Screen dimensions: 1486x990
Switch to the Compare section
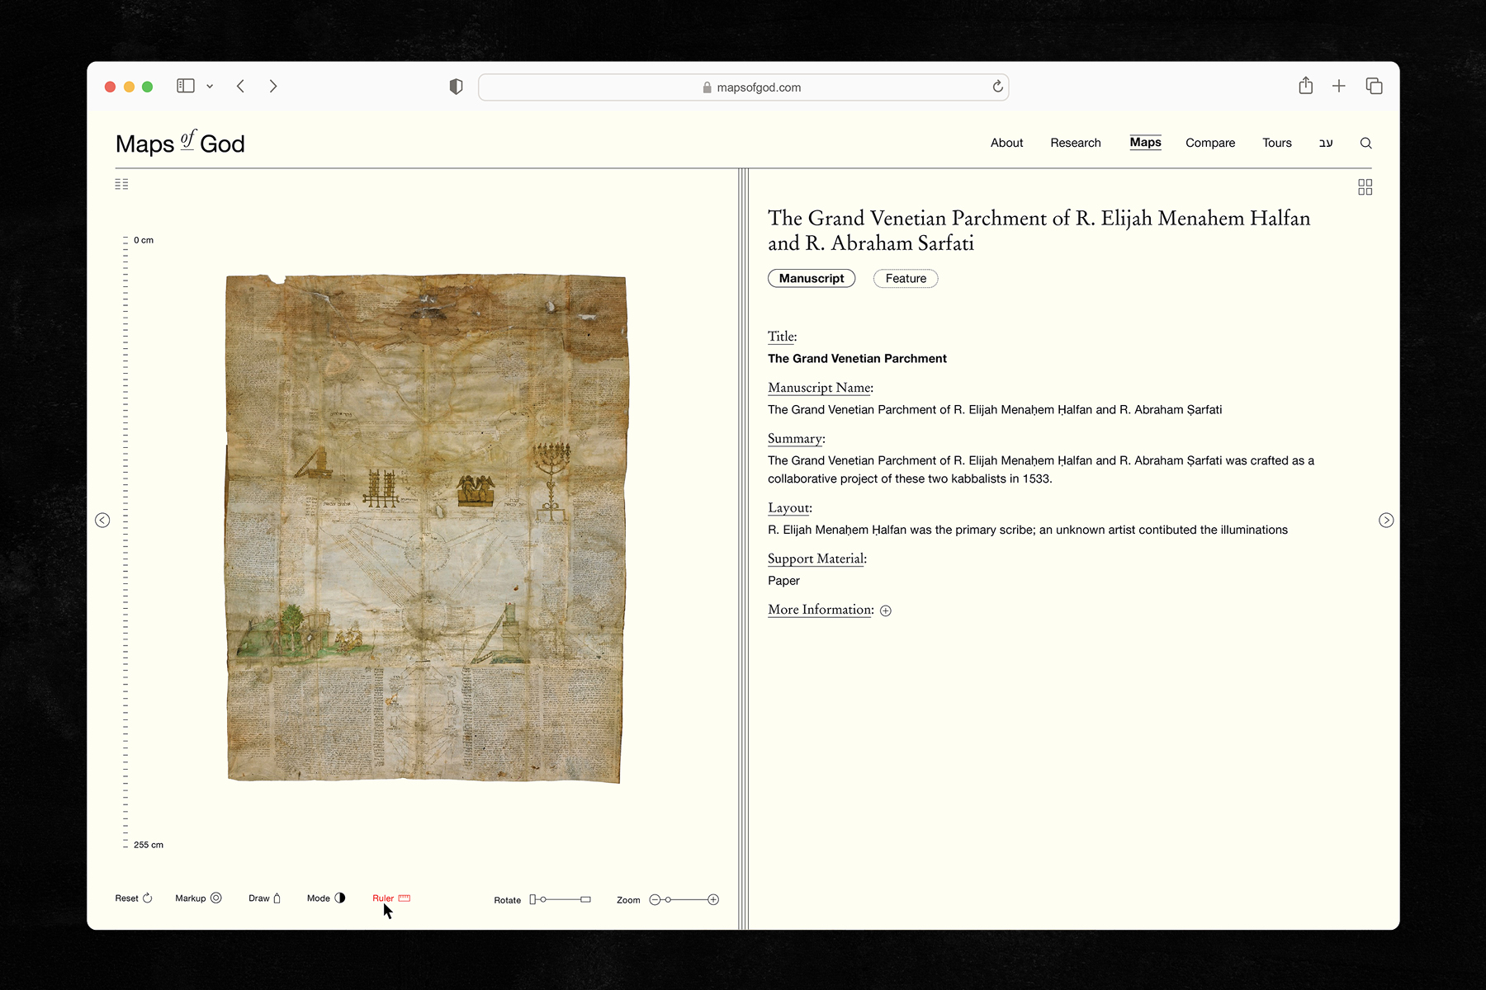pyautogui.click(x=1210, y=143)
